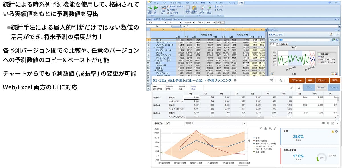Open the Planning ribbon tab
Screen dimensions: 342x168
[x=232, y=2]
